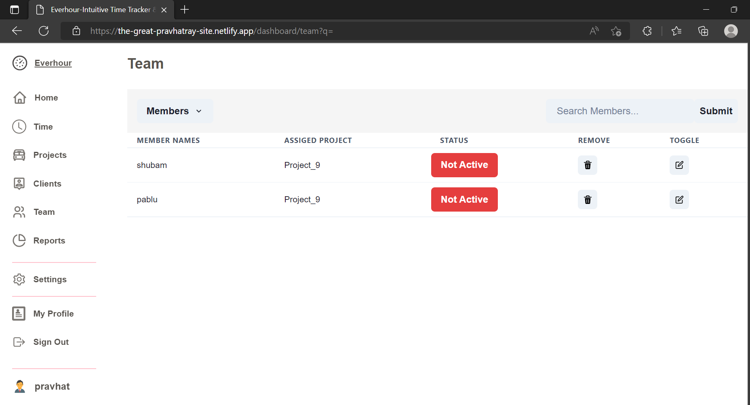Open the Favorites list icon

[676, 31]
